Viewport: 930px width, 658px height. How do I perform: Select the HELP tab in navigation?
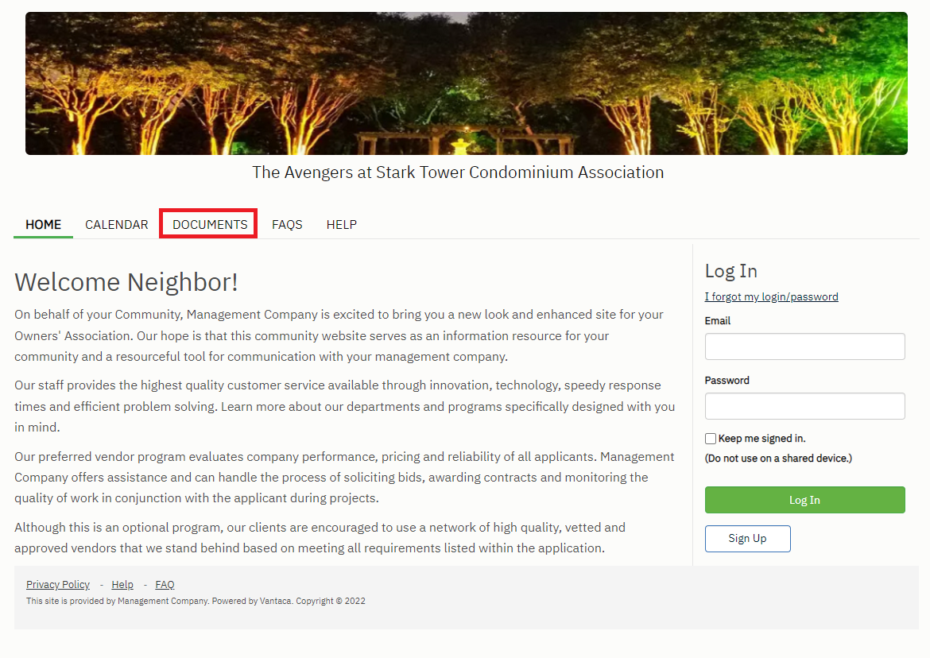(x=342, y=225)
